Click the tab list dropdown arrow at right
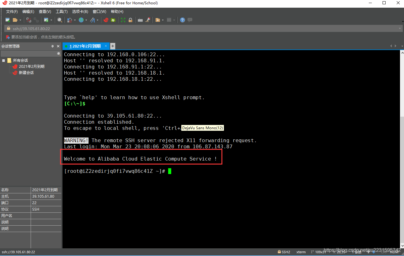Viewport: 404px width, 256px height. tap(402, 46)
